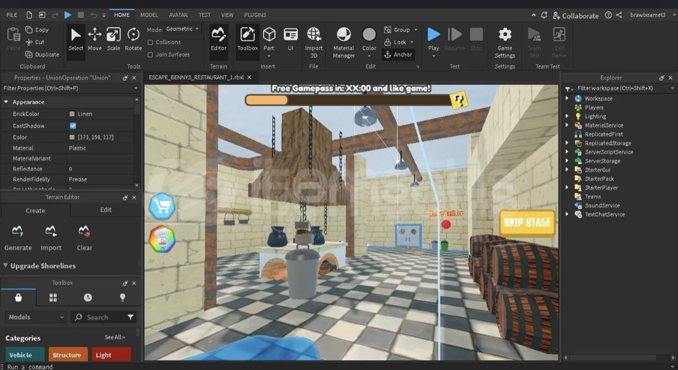Open the Toolbox Creations lightbulb tab

(122, 297)
